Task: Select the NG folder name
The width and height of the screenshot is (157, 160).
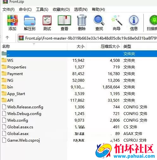Action: coord(10,80)
